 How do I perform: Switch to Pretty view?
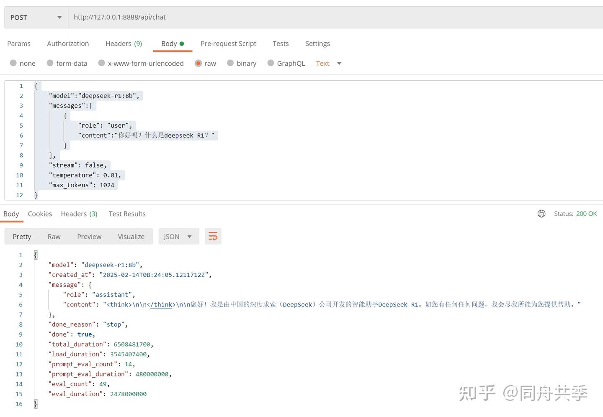pyautogui.click(x=22, y=237)
